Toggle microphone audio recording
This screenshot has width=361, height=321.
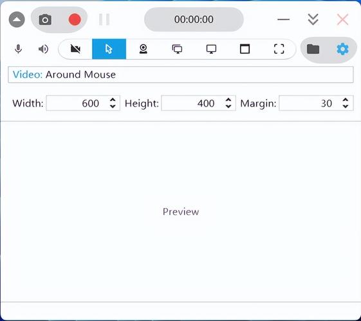click(x=19, y=49)
